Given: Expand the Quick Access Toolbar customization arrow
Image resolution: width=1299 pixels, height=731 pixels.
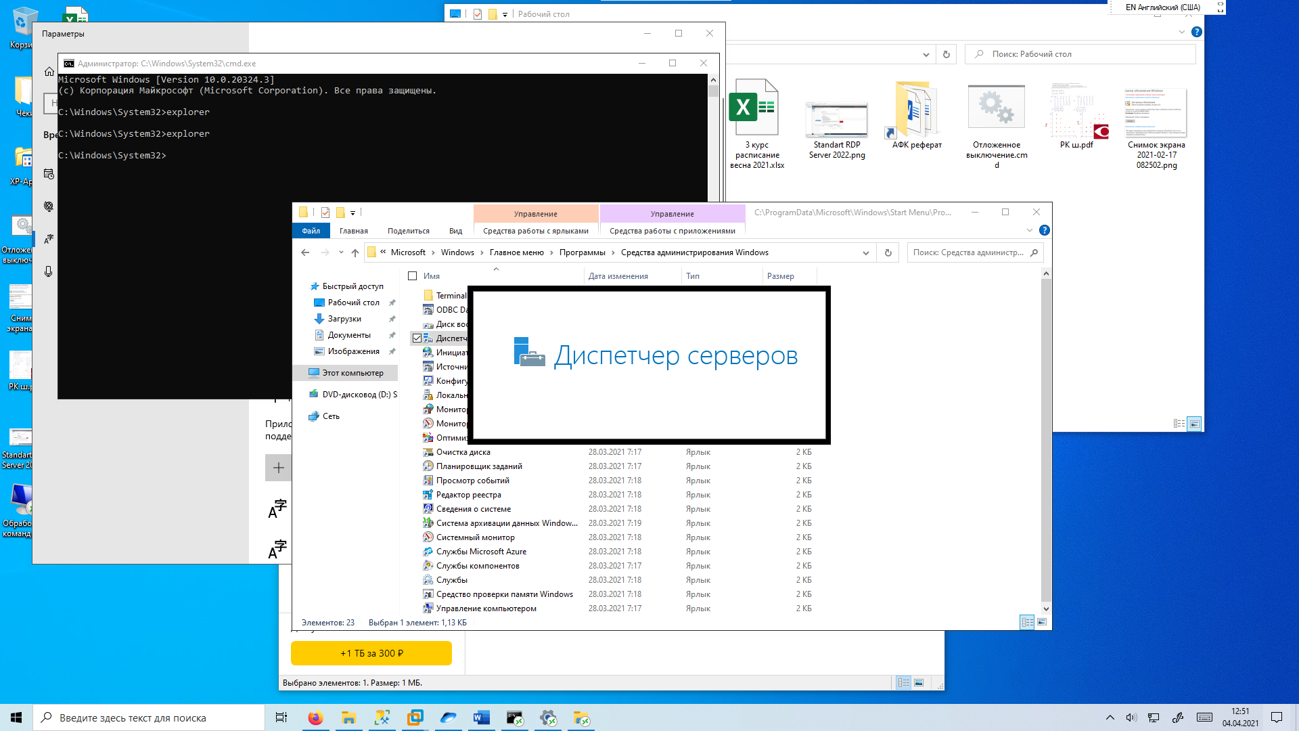Looking at the screenshot, I should tap(352, 213).
